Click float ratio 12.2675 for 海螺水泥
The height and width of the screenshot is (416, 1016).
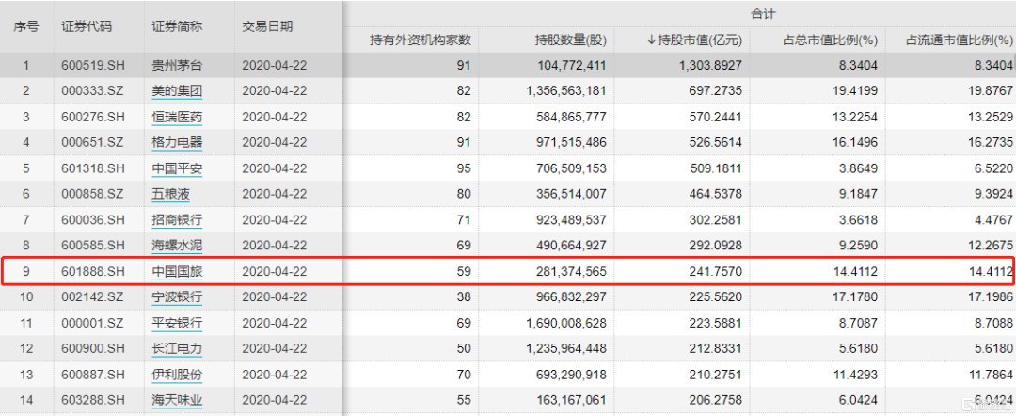pos(990,246)
